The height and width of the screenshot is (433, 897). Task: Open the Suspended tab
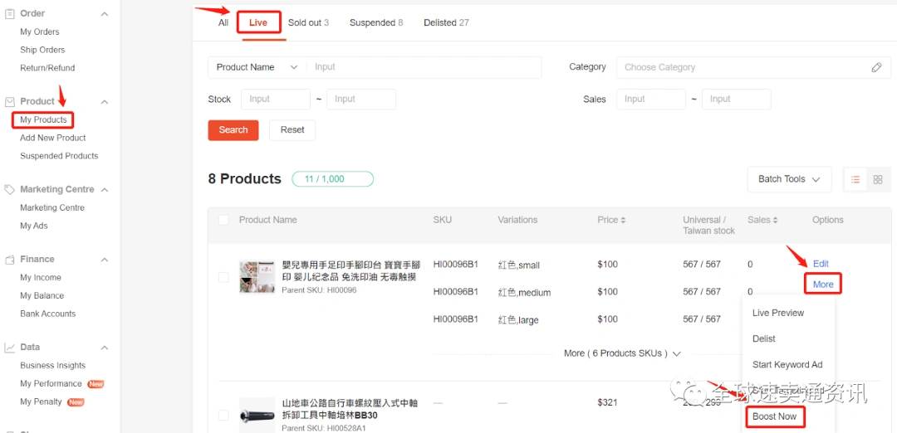click(x=376, y=23)
